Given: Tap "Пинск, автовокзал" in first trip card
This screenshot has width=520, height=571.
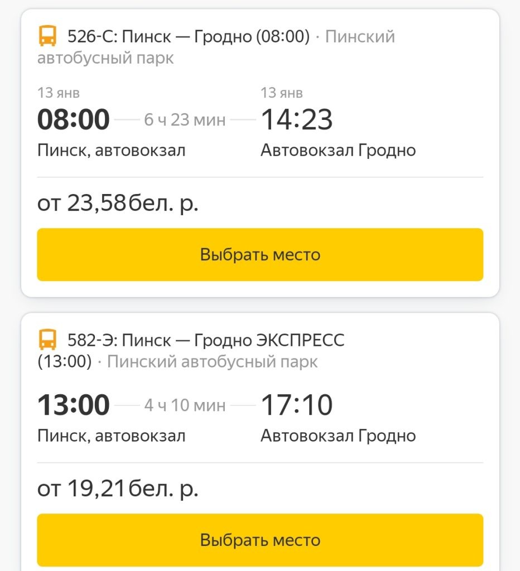Looking at the screenshot, I should point(111,150).
